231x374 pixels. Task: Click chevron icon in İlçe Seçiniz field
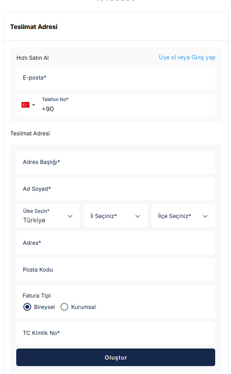click(x=205, y=216)
